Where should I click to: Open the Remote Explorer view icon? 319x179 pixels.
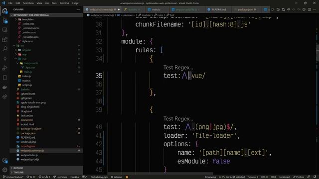click(4, 30)
